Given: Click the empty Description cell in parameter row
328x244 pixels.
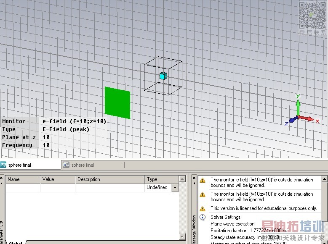Looking at the screenshot, I should tap(110, 188).
